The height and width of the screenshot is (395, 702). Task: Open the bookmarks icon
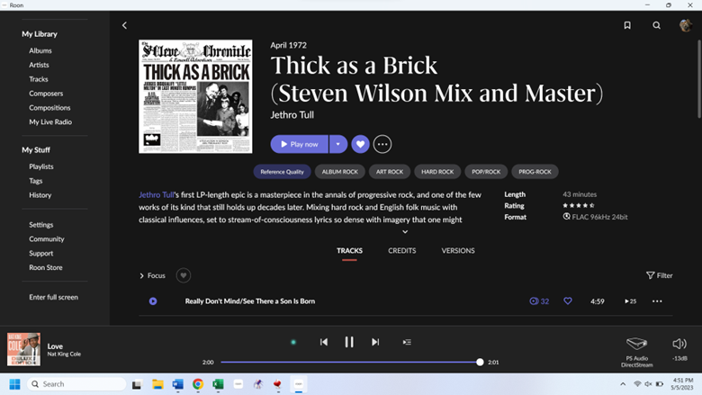click(x=627, y=25)
